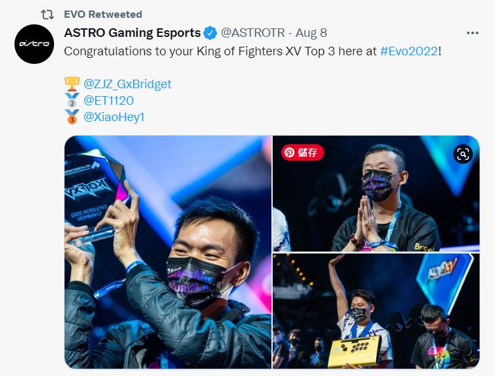Open the photo with yellow arcade stick
The width and height of the screenshot is (498, 376).
point(376,311)
